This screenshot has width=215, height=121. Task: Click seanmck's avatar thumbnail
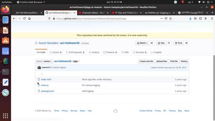coord(39,67)
